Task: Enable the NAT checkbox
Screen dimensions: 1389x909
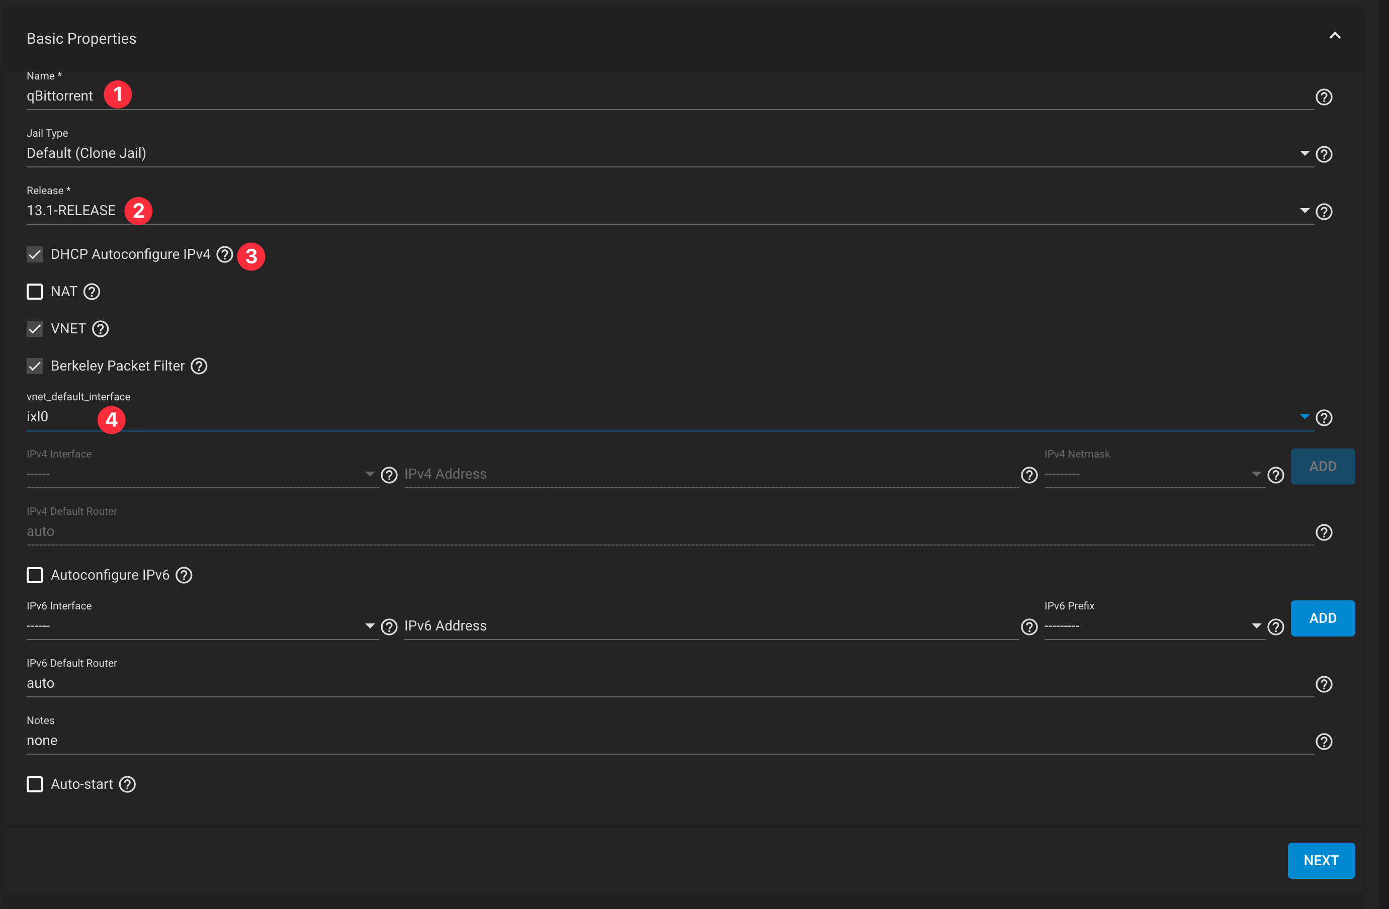Action: pyautogui.click(x=35, y=292)
